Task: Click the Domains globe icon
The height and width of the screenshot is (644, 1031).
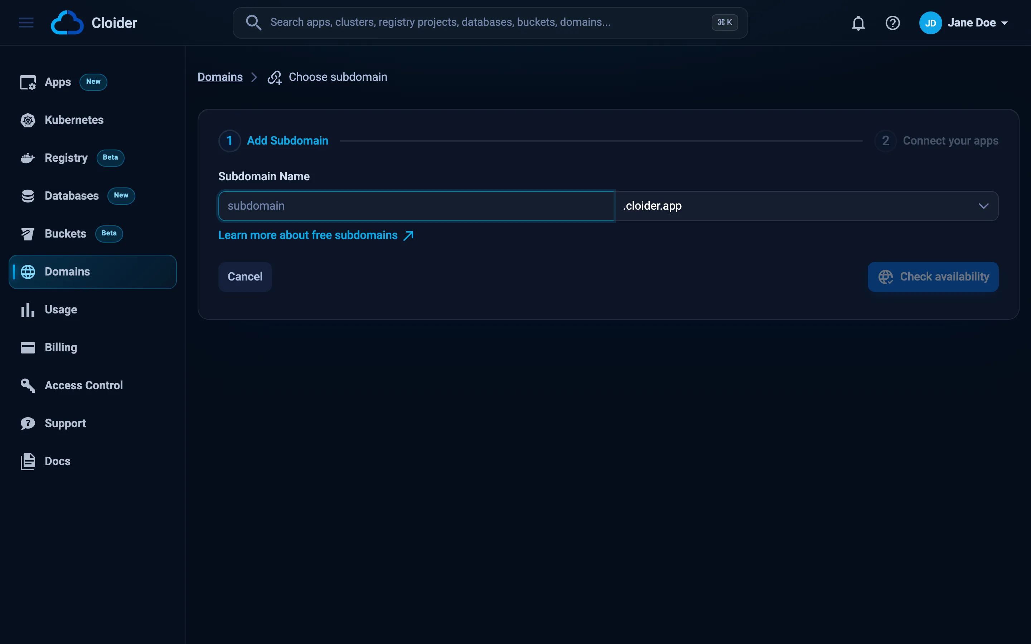Action: [x=28, y=272]
